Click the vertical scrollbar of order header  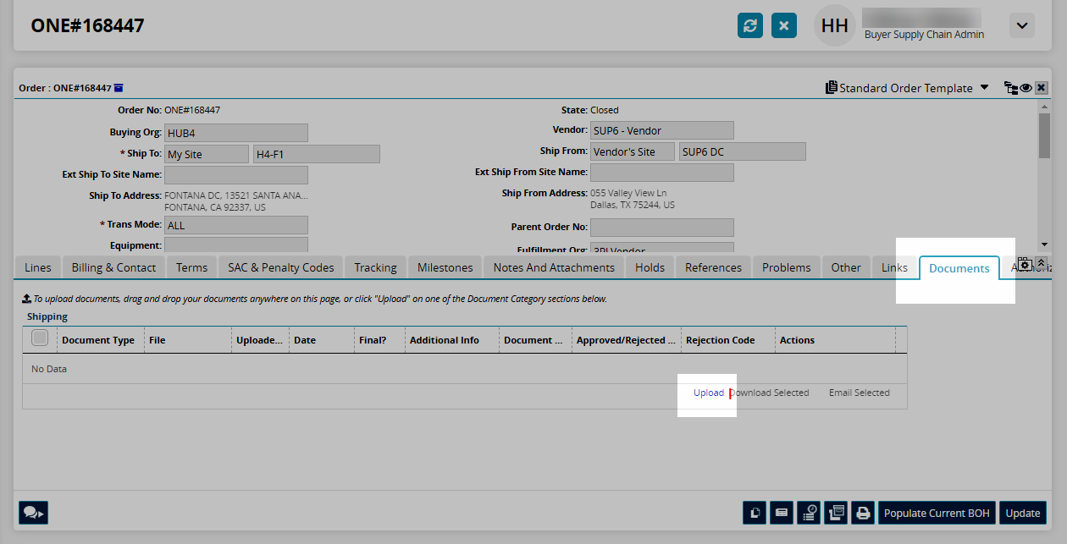(x=1044, y=135)
